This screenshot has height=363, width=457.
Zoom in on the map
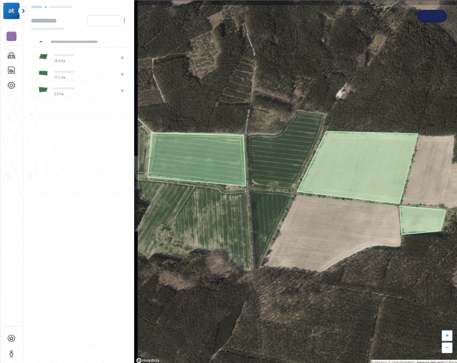point(447,335)
